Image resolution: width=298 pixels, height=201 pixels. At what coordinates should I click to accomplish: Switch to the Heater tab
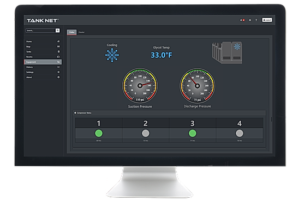pos(81,32)
